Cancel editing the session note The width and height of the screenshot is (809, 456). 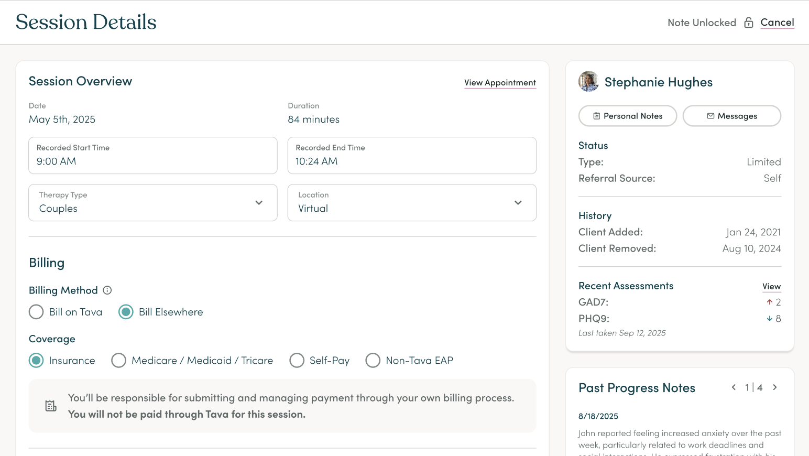[x=777, y=23]
